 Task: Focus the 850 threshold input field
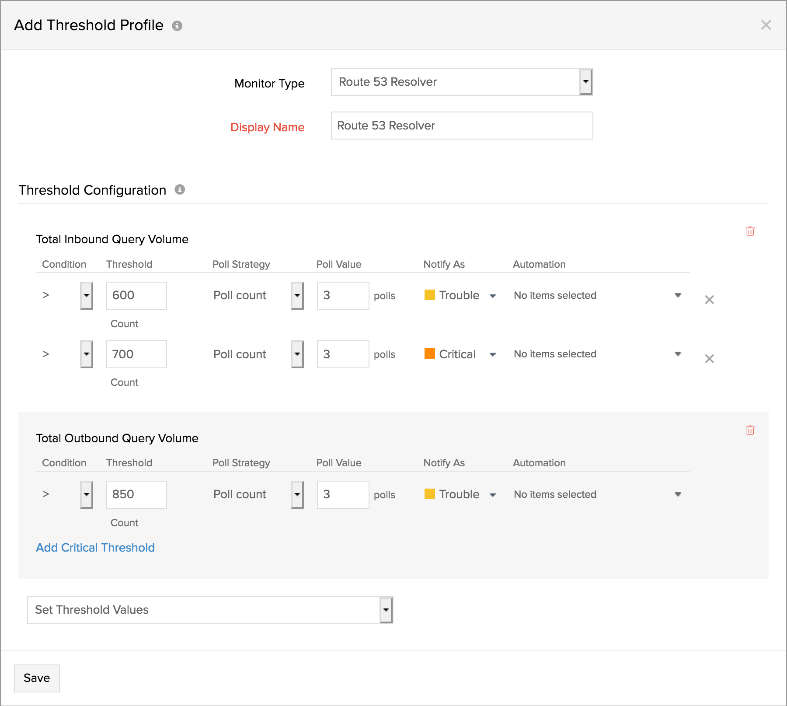pos(136,494)
